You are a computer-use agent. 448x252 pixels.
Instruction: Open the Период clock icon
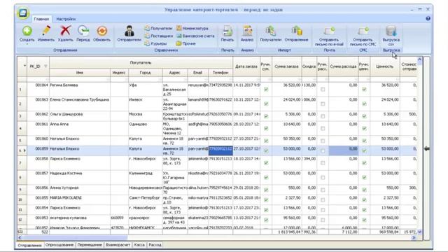click(x=83, y=31)
